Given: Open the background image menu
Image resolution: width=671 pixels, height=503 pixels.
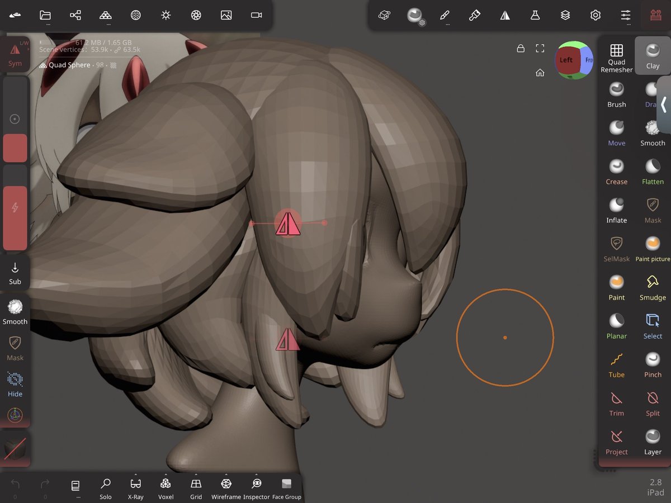Looking at the screenshot, I should [226, 16].
